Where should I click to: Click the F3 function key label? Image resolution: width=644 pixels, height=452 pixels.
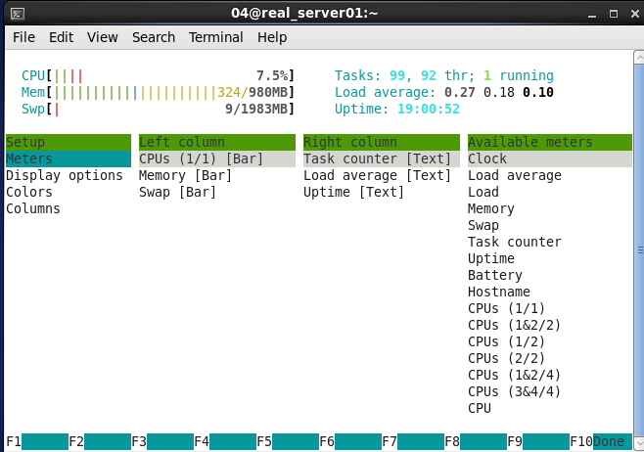(139, 442)
